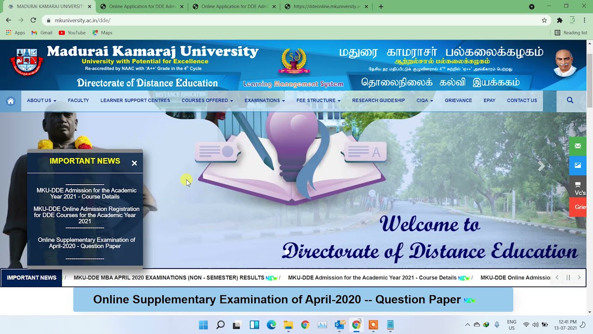This screenshot has height=334, width=593.
Task: Click the university crest logo
Action: point(26,62)
